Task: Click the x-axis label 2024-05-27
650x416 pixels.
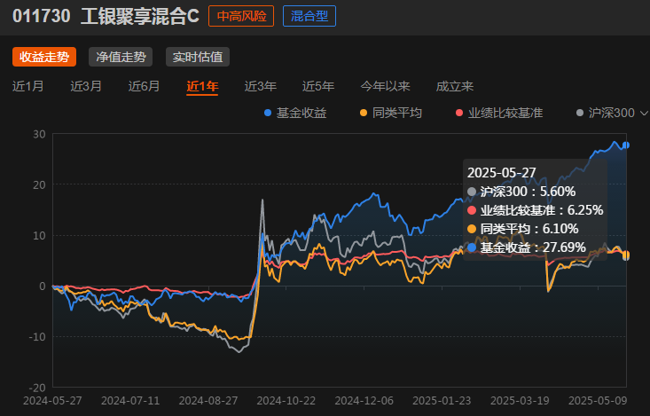Action: click(52, 401)
